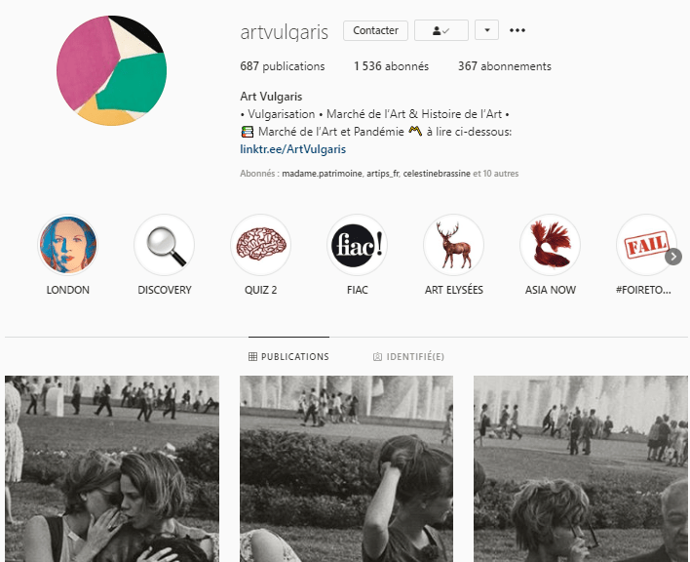Open the FAIL stamp highlight
This screenshot has width=690, height=562.
coord(646,245)
